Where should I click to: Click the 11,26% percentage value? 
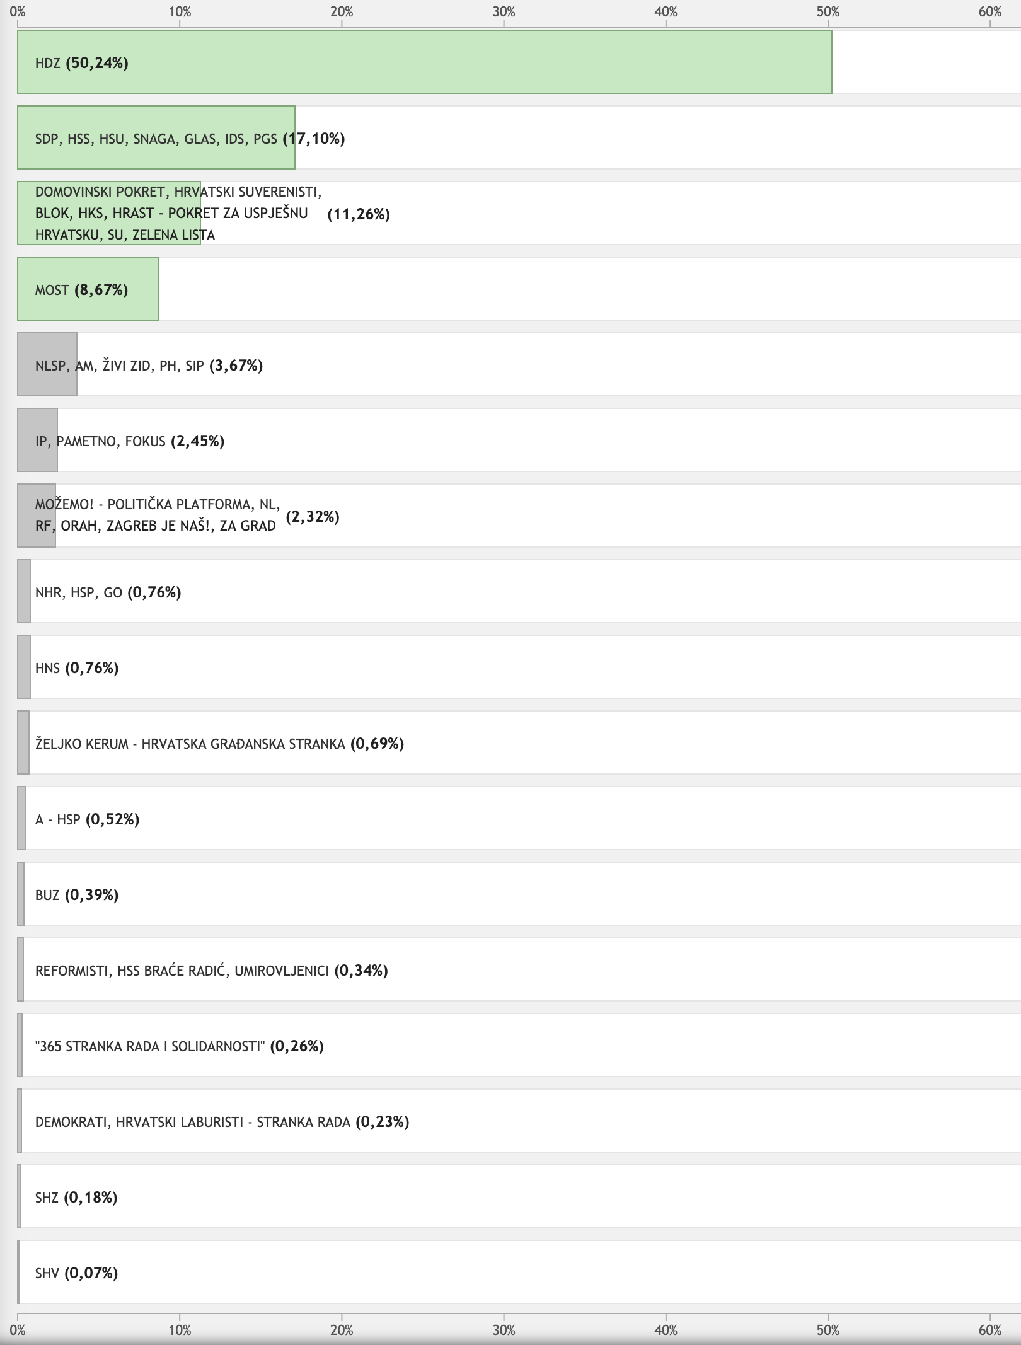coord(359,214)
